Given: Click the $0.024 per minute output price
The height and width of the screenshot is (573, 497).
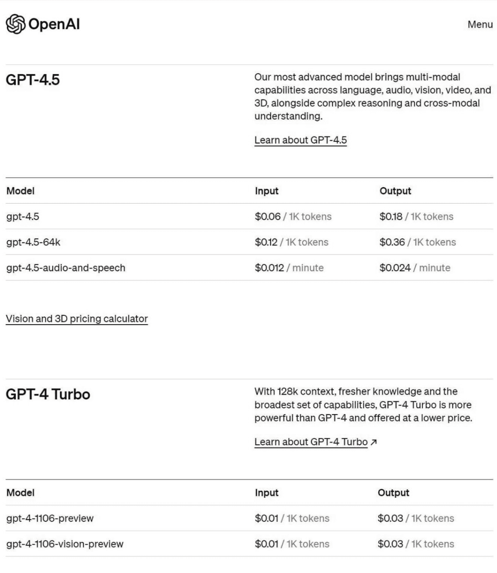Looking at the screenshot, I should pos(395,268).
